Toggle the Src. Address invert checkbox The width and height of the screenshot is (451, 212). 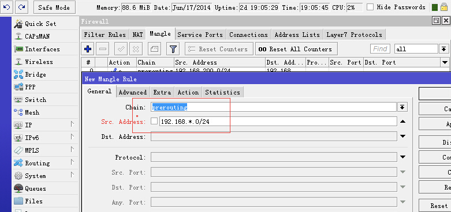click(154, 122)
